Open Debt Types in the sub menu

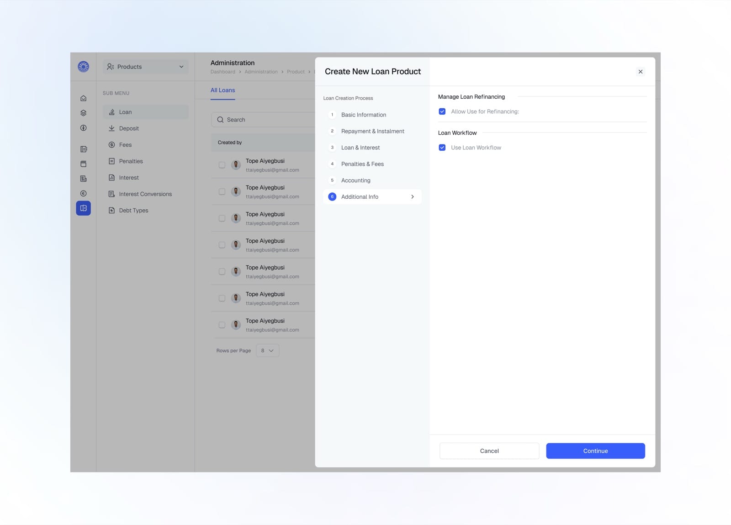(x=145, y=211)
